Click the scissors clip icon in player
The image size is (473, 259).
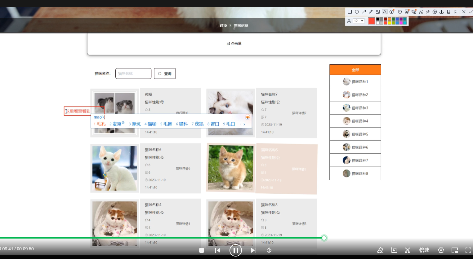coord(408,250)
